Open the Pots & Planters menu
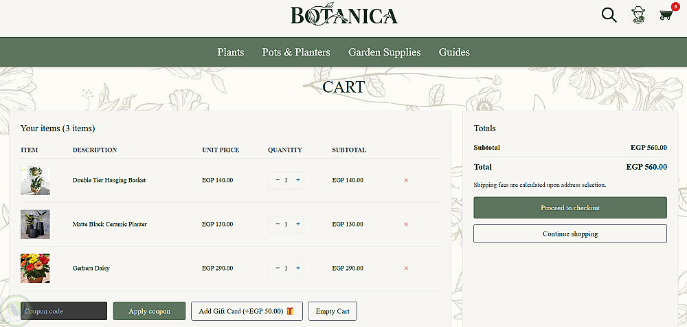 (296, 52)
